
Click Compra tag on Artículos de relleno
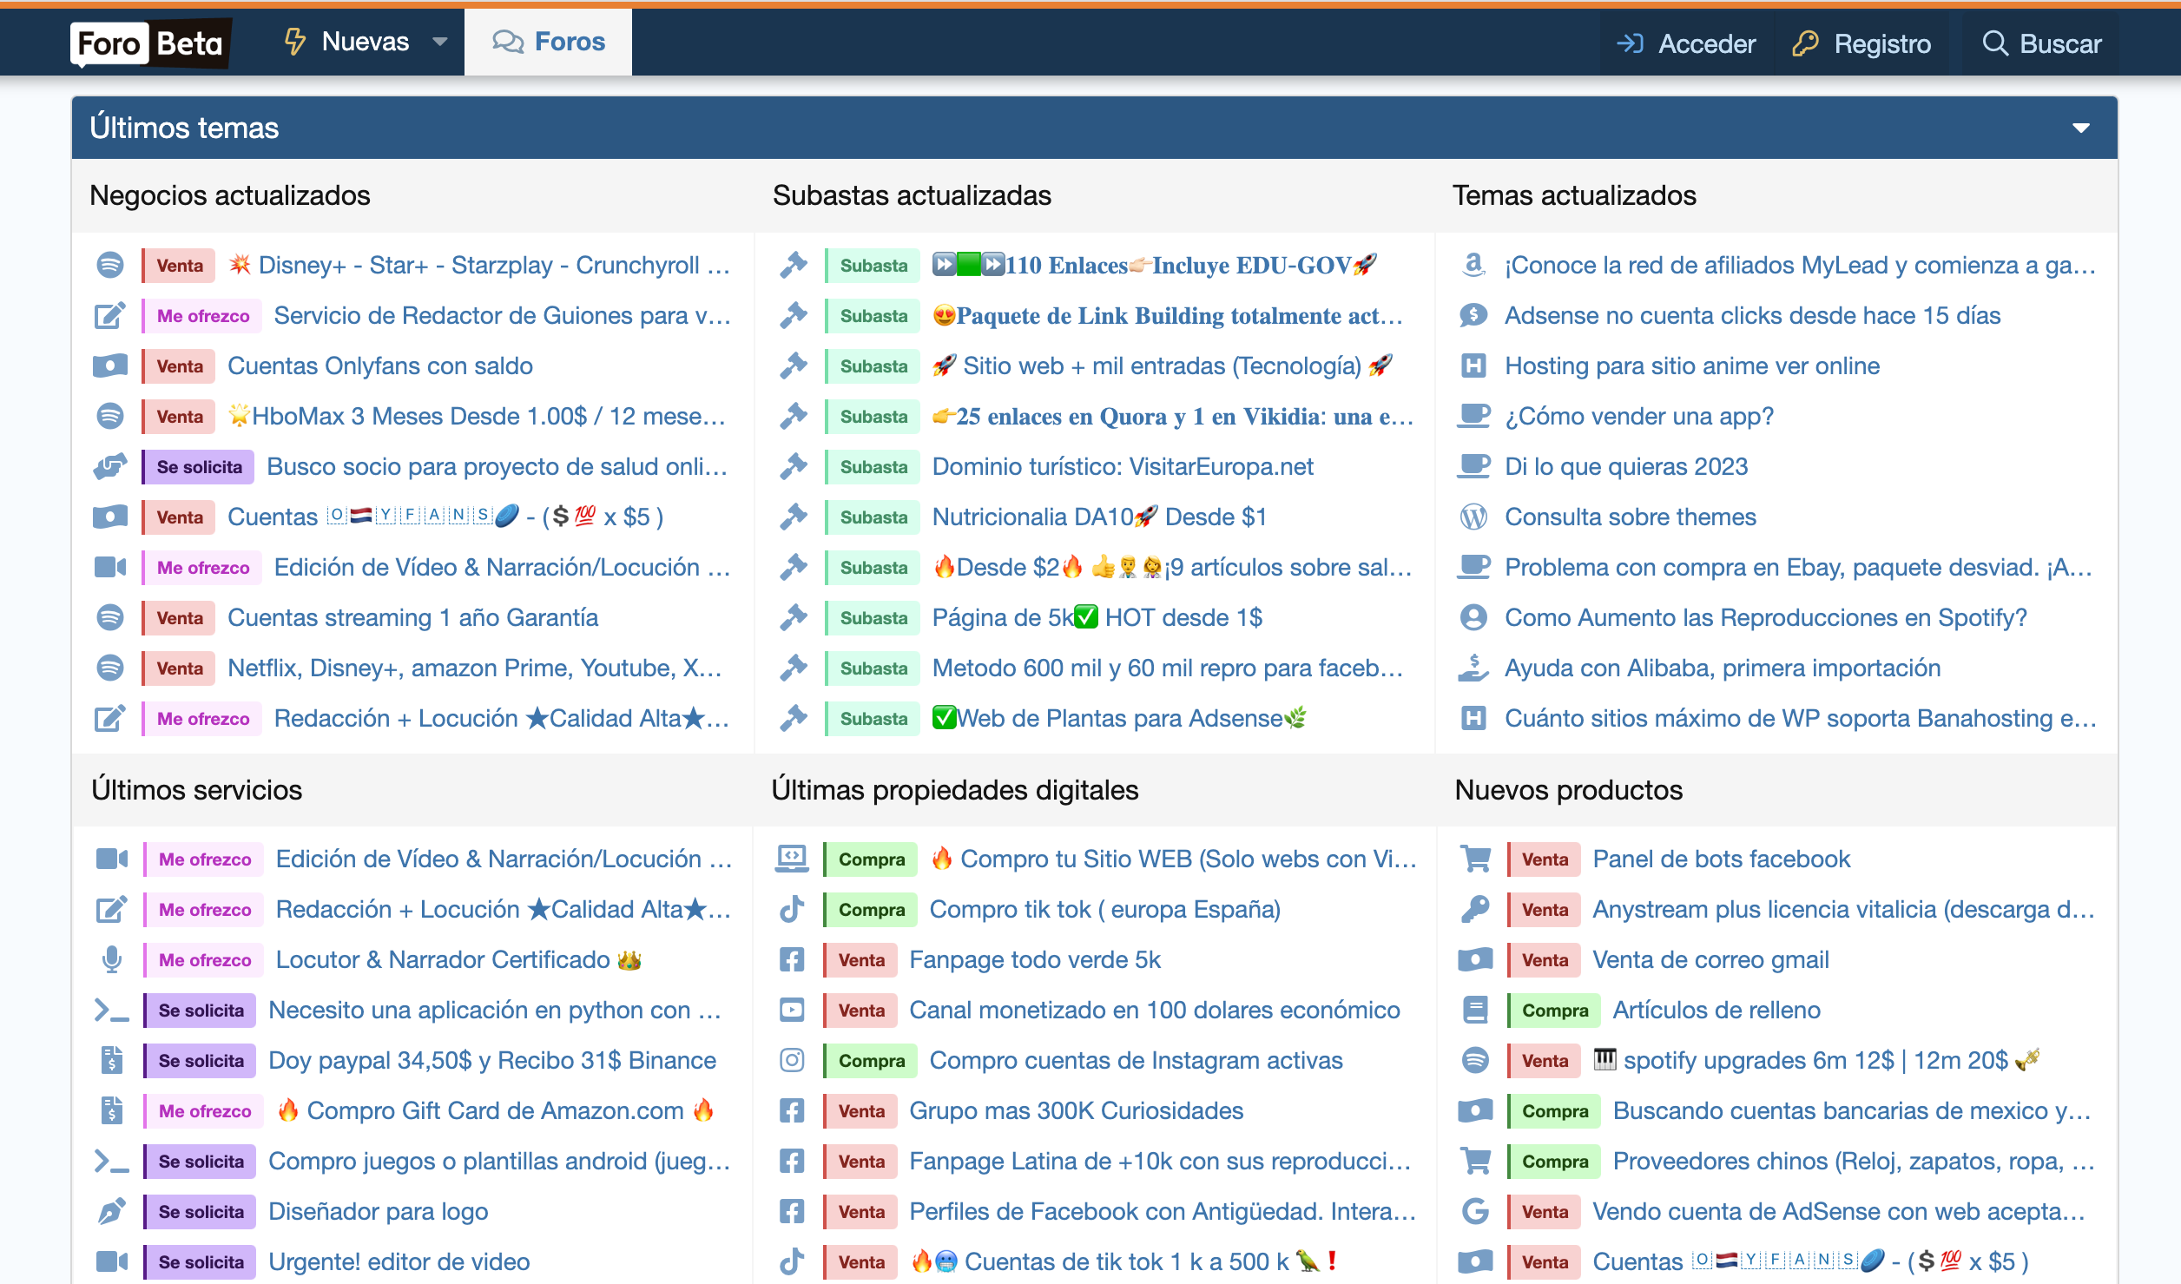pos(1553,1010)
